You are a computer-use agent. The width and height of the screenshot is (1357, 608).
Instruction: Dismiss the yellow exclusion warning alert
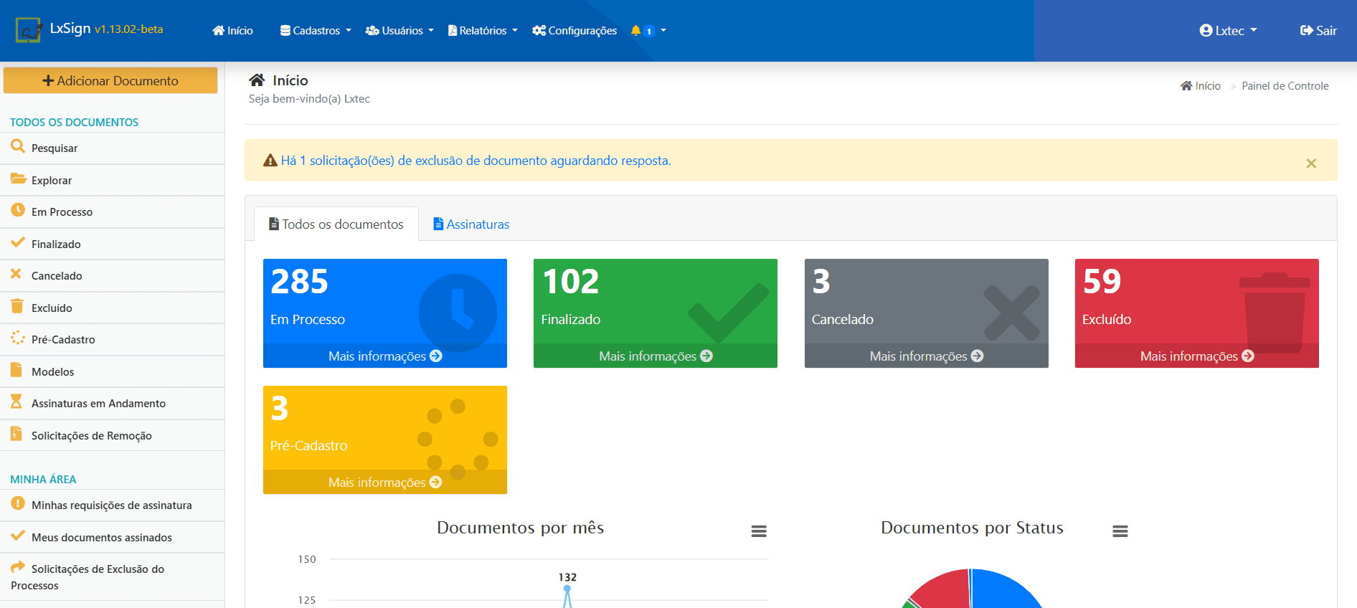click(1311, 163)
